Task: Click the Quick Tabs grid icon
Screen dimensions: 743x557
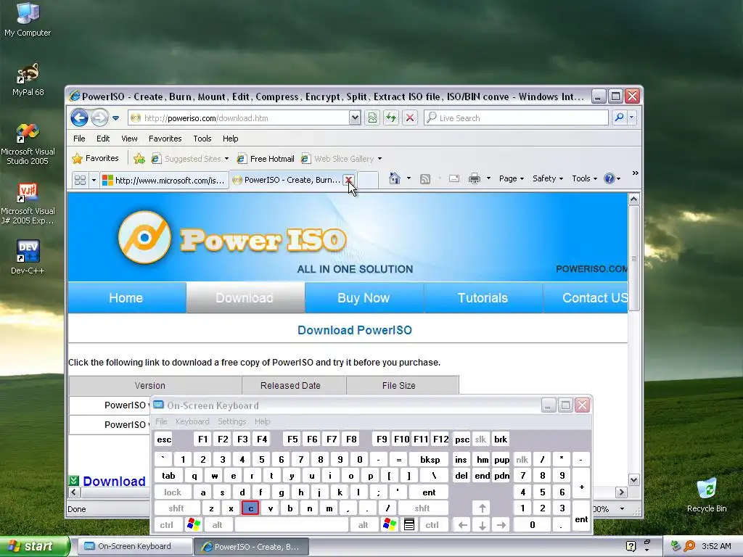Action: 80,180
